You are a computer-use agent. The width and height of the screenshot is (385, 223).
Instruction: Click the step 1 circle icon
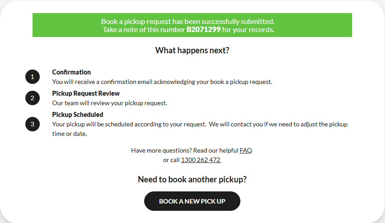[33, 77]
